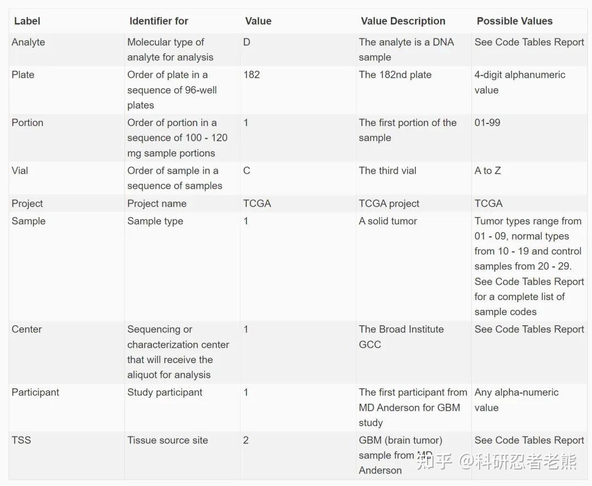Click the Zhihu author watermark
The height and width of the screenshot is (486, 592).
pos(497,462)
